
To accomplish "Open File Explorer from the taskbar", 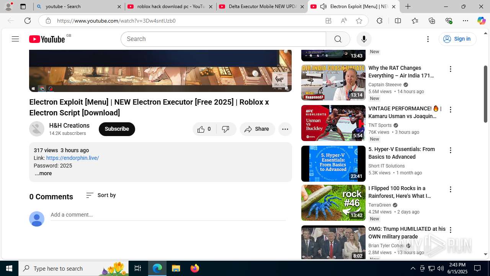I will point(176,268).
